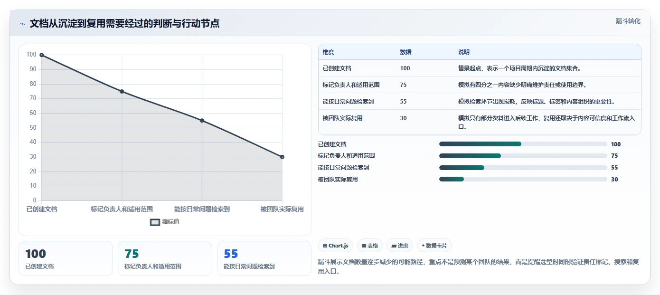Click the 被团队实际复用 progress bar

[523, 179]
